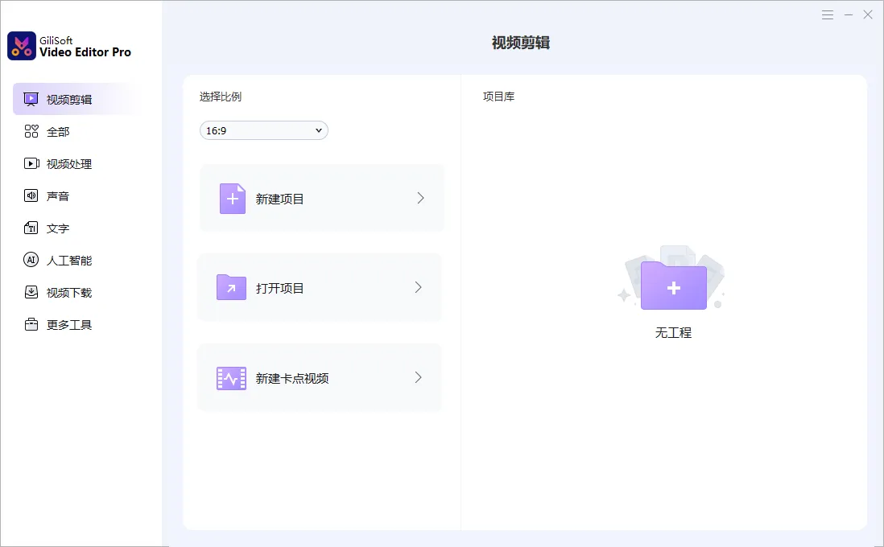Click the 人工智能 AI icon in sidebar

31,261
